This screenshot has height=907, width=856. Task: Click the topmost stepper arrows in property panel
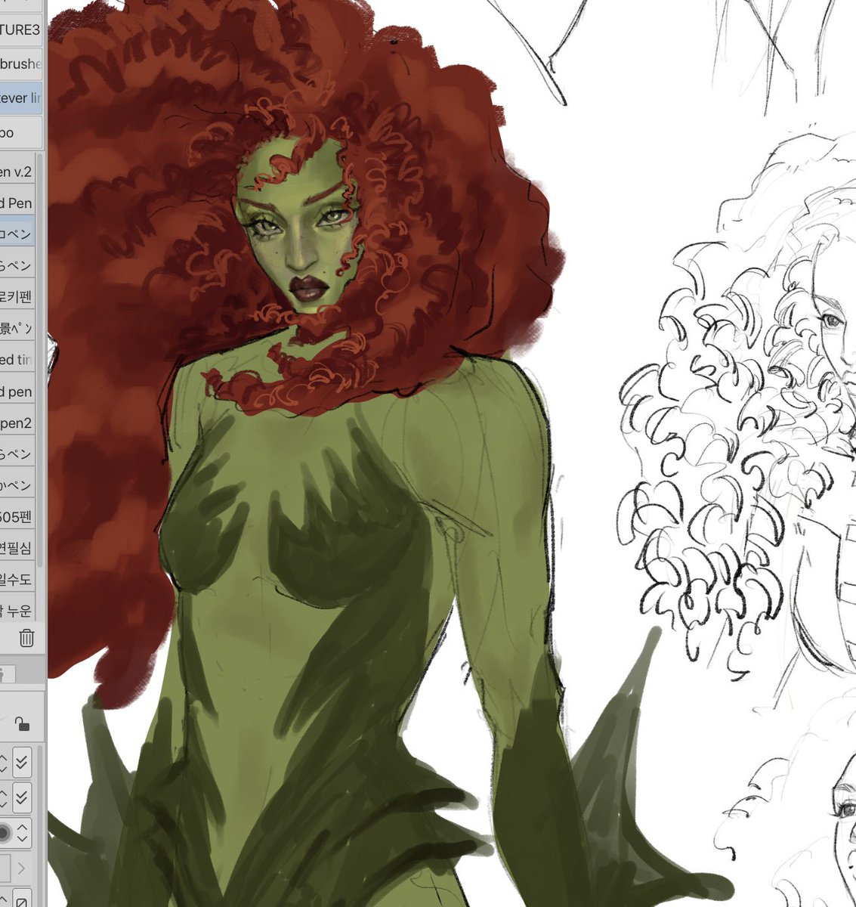(3, 763)
